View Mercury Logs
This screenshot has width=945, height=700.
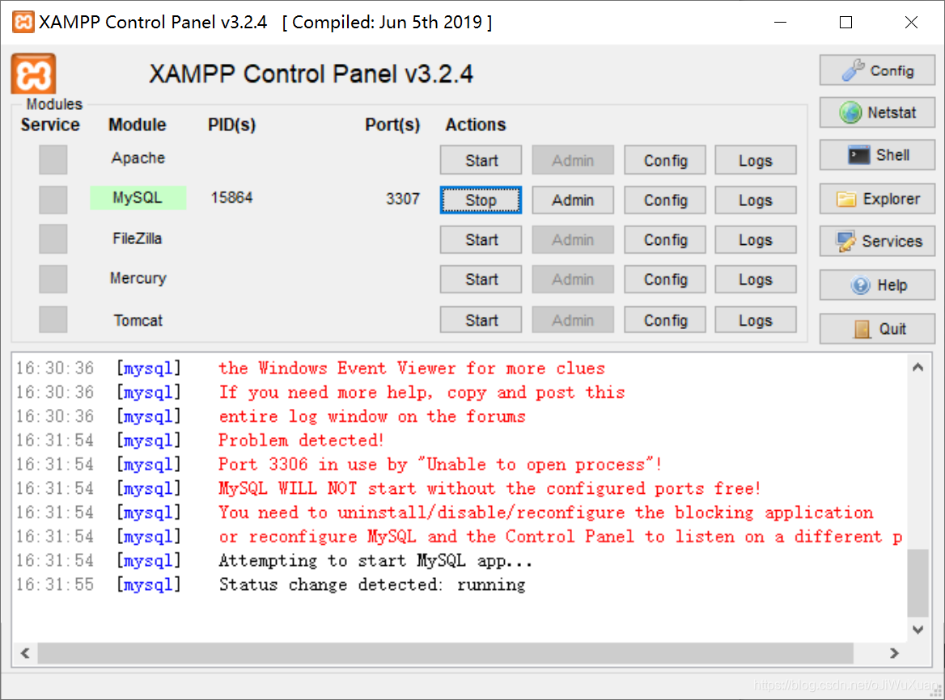(756, 280)
